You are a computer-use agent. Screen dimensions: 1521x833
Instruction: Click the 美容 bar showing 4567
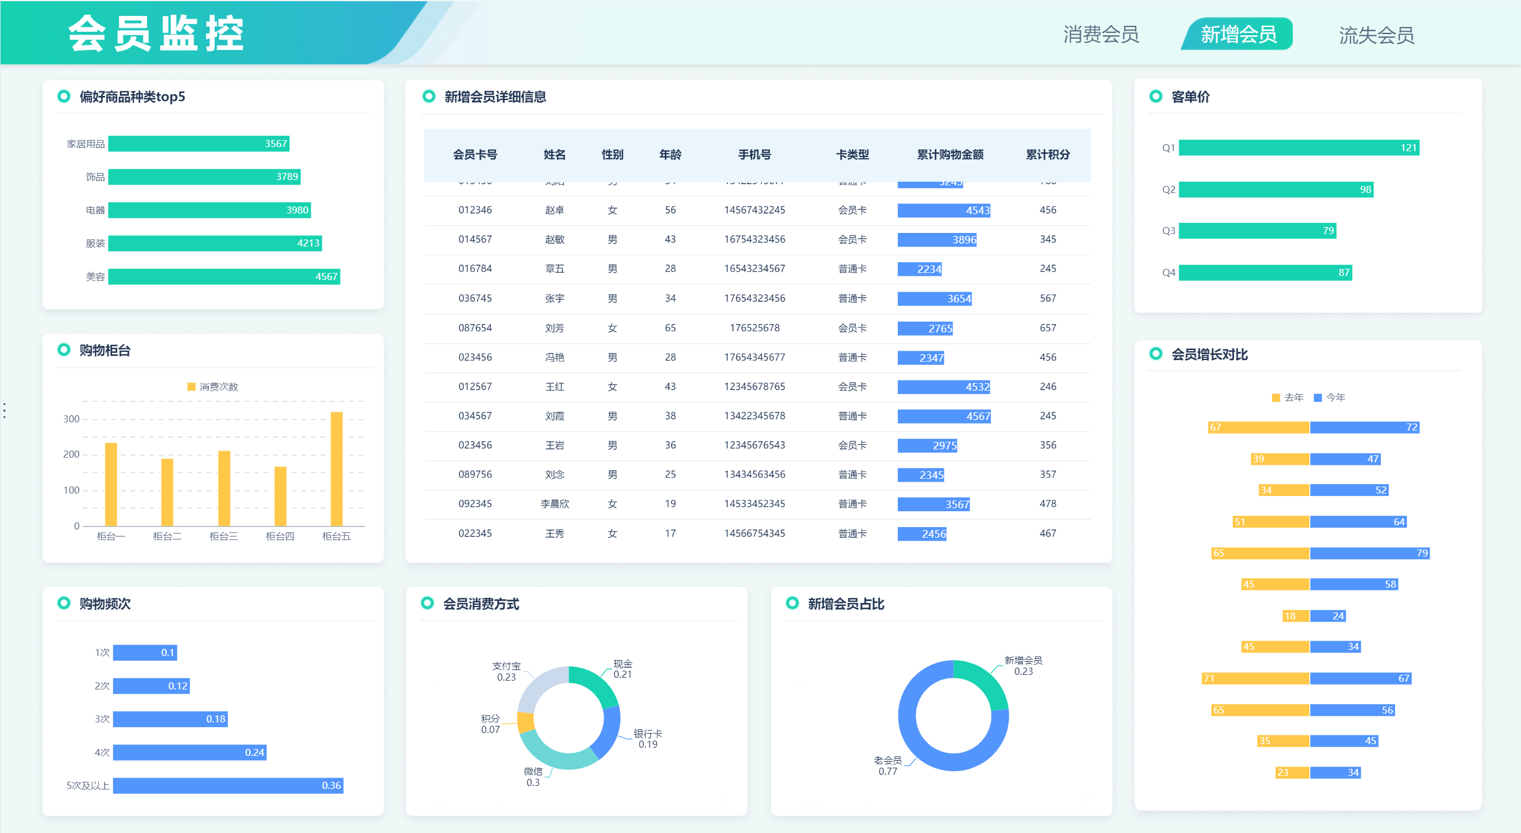[224, 276]
